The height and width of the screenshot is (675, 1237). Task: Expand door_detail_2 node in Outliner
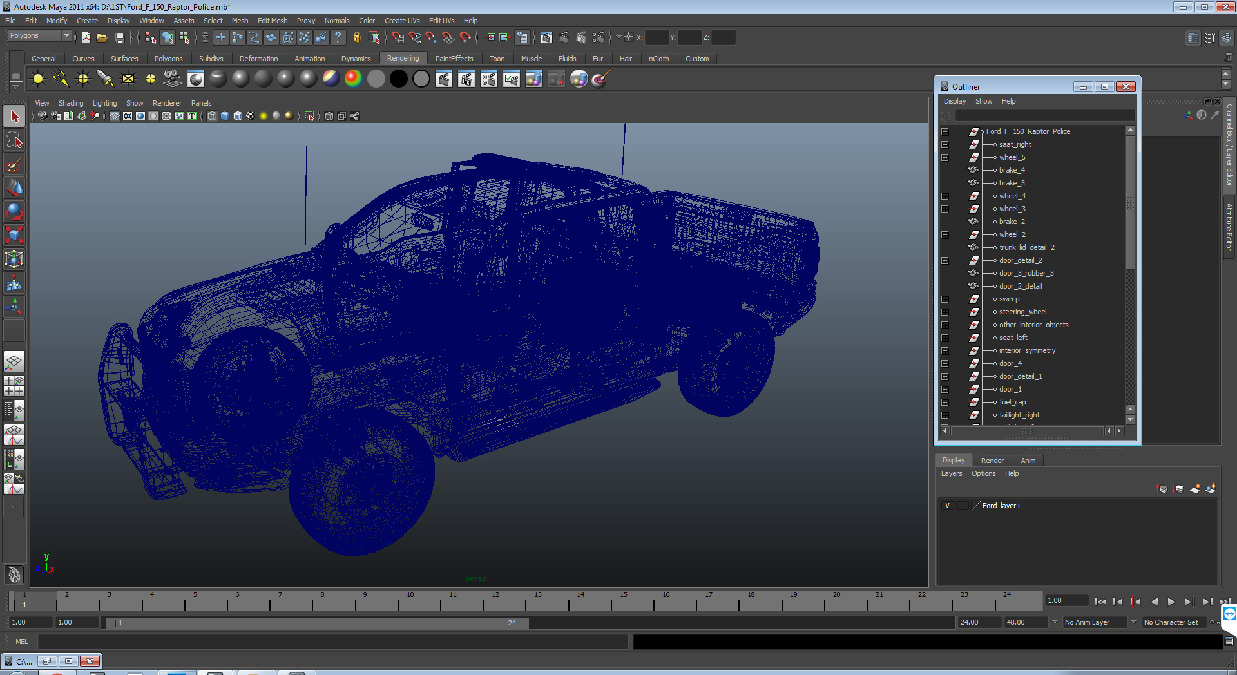point(945,260)
